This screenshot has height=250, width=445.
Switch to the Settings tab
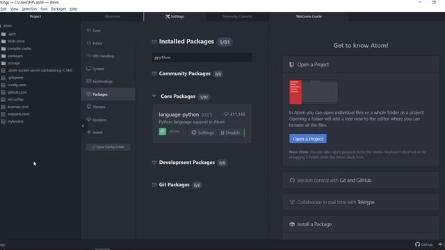coord(175,17)
